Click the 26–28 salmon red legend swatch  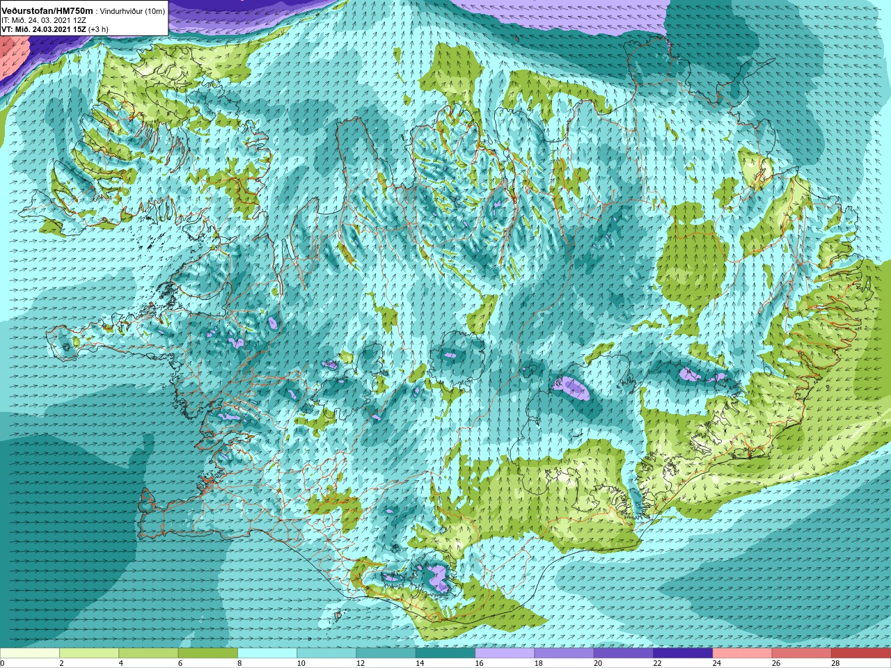point(802,653)
